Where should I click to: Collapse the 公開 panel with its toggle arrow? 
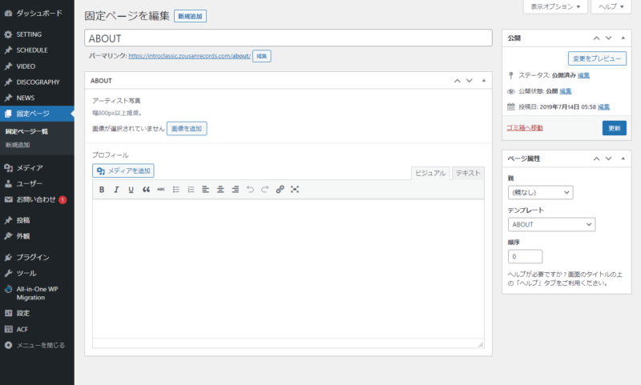click(x=623, y=38)
